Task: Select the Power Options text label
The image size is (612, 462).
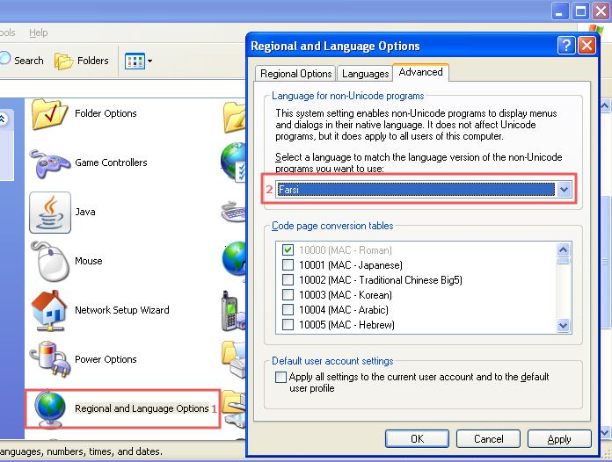Action: tap(106, 359)
